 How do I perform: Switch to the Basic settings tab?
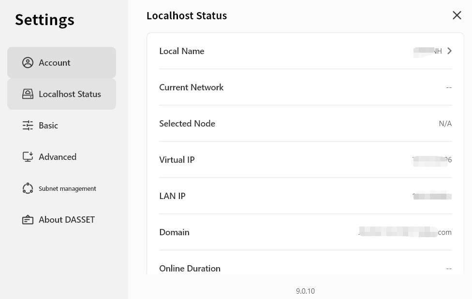click(48, 126)
